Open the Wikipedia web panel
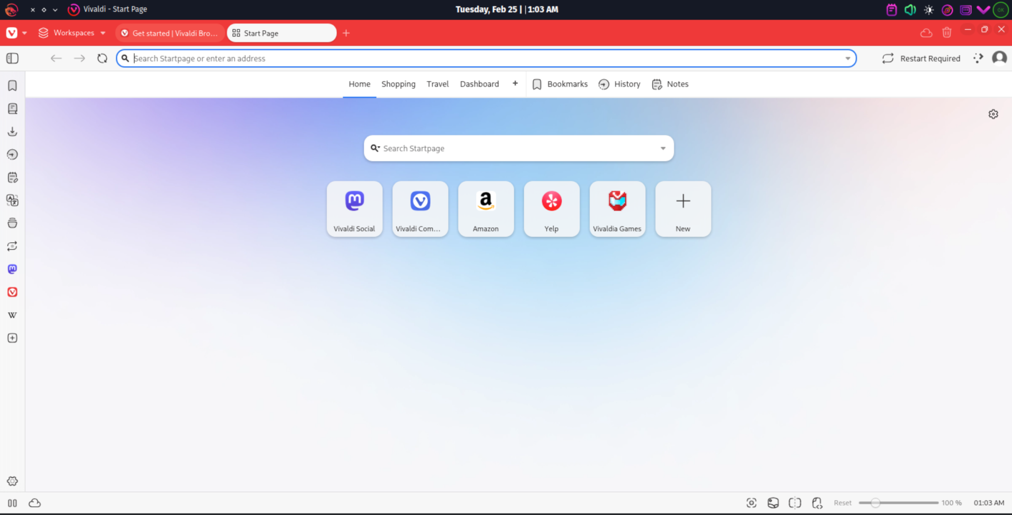Screen dimensions: 1012x515 (12, 315)
